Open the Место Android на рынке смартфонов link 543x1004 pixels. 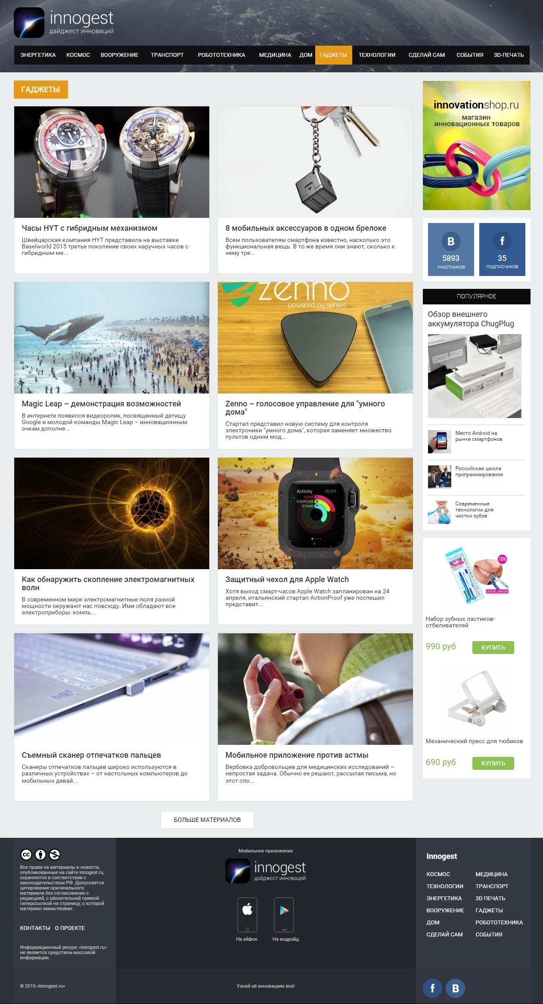(x=479, y=436)
